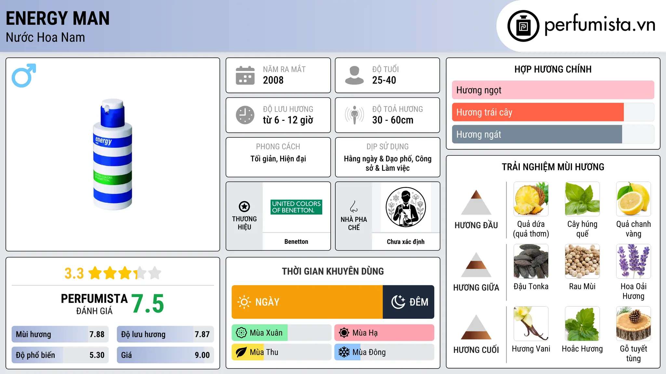This screenshot has height=374, width=666.
Task: Click the longevity value từ 6 - 12 giờ
Action: coord(288,120)
